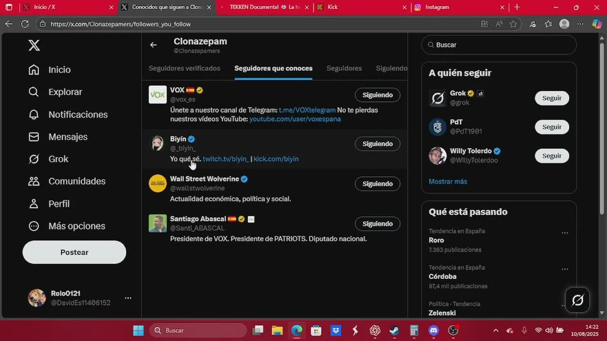
Task: Open twitch.tv/biyin_ link
Action: point(225,159)
